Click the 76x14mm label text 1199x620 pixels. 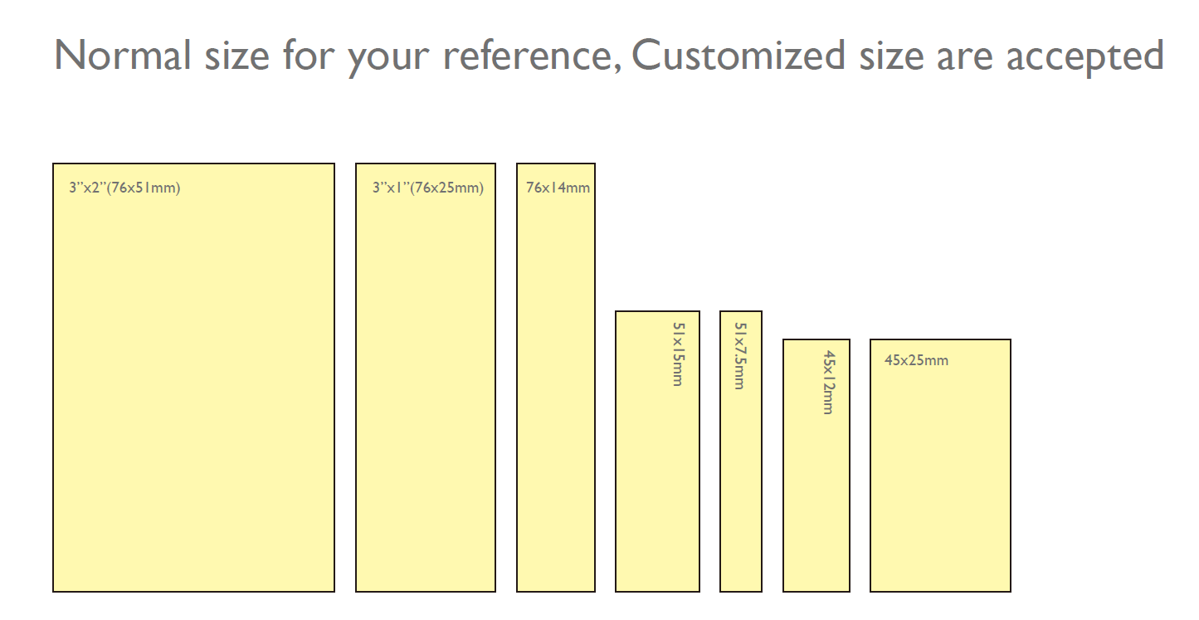click(558, 188)
